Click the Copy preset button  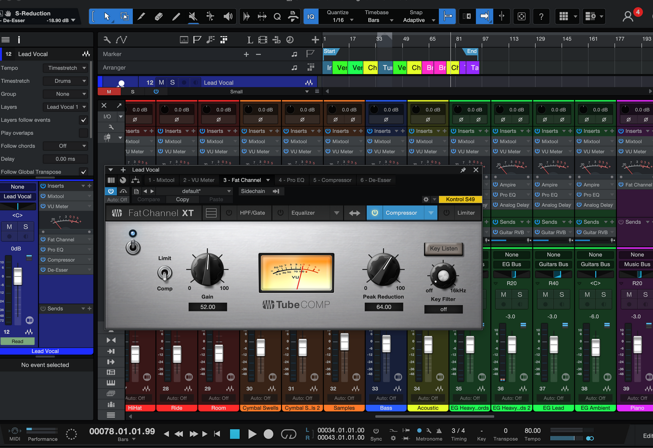click(183, 199)
